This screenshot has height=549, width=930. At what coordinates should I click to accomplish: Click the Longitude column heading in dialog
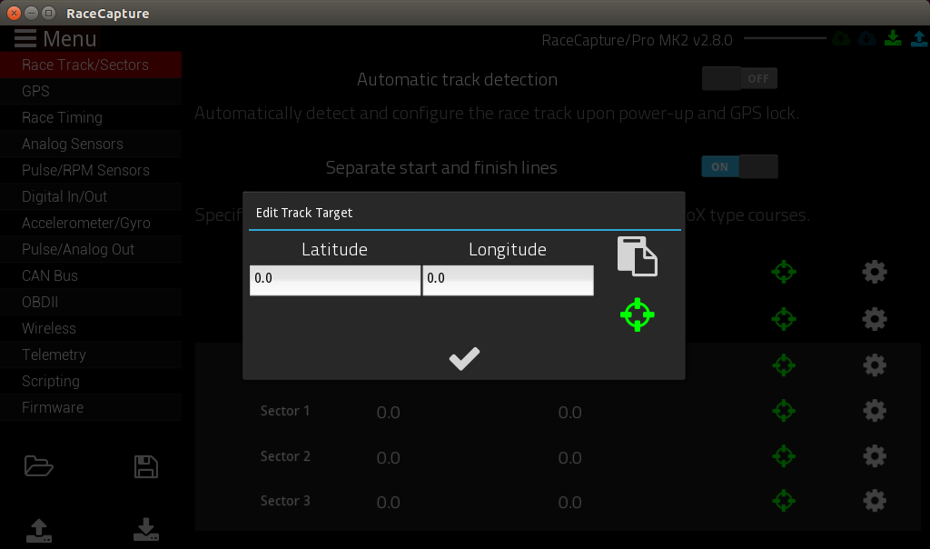point(508,249)
